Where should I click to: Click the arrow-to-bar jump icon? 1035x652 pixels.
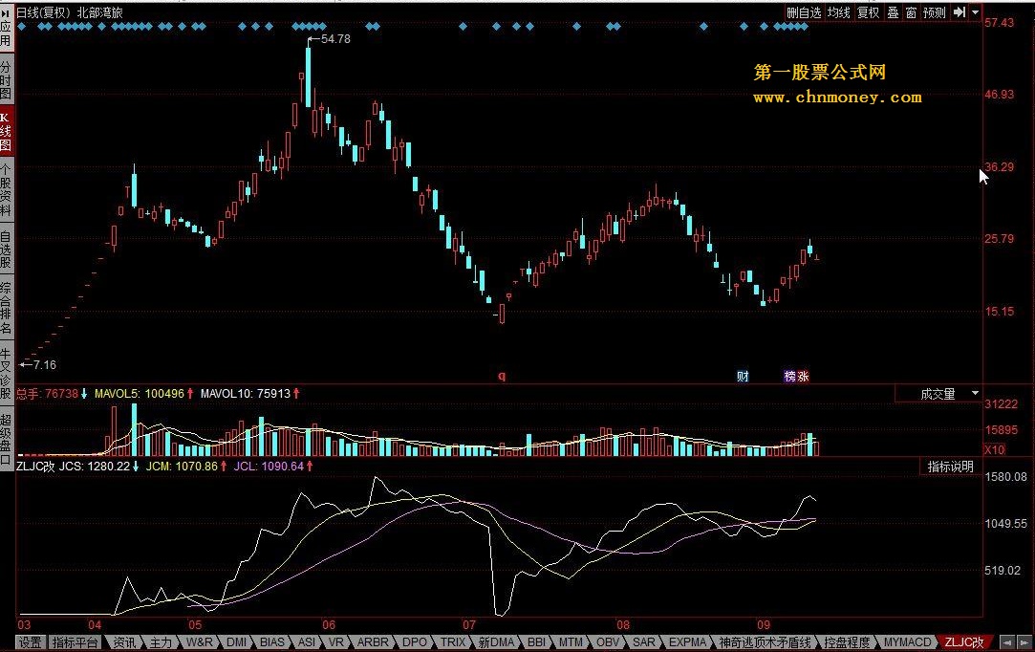point(960,12)
